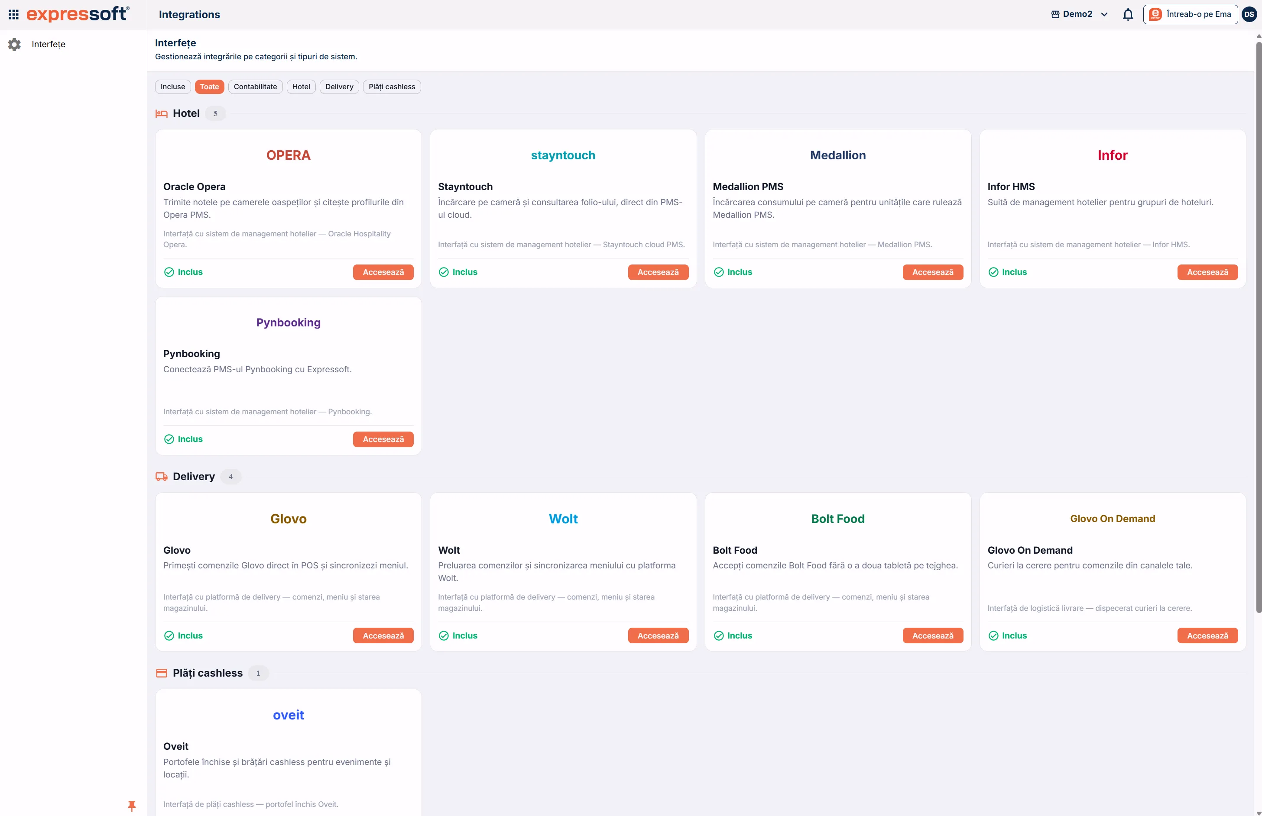Click the DS user avatar

[1249, 14]
